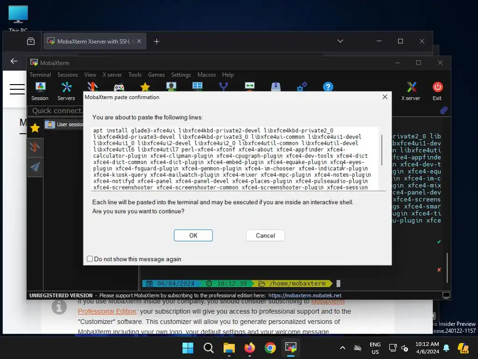Open the Games controller icon in the toolbar

tap(119, 87)
